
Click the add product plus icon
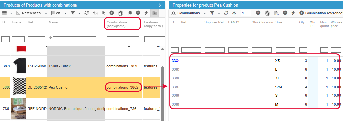pos(112,13)
